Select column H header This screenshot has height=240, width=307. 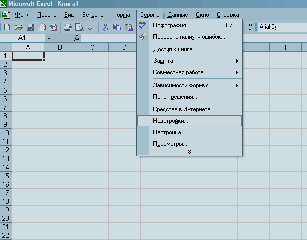253,47
